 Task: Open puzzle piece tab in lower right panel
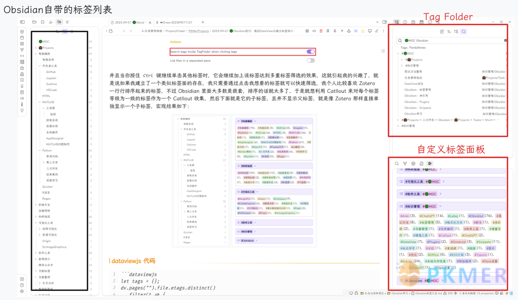coord(430,163)
